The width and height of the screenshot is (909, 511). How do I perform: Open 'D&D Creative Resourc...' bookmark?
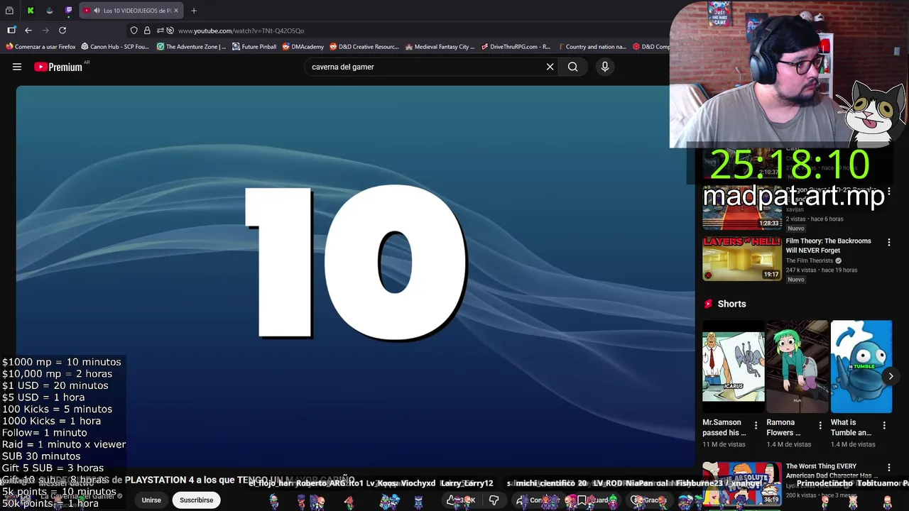(364, 47)
